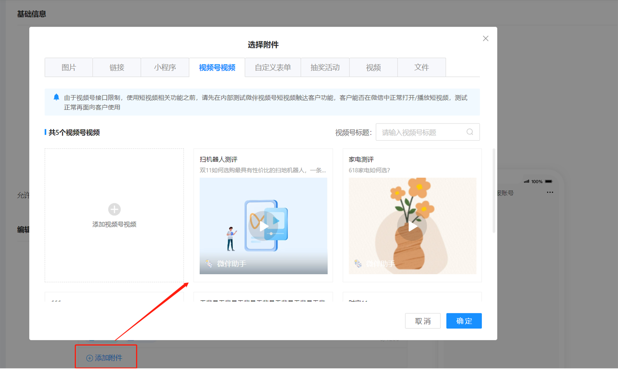Select the 扫机器人测评 title
This screenshot has width=618, height=369.
click(218, 160)
